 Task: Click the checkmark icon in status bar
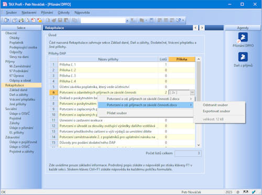pos(254,192)
